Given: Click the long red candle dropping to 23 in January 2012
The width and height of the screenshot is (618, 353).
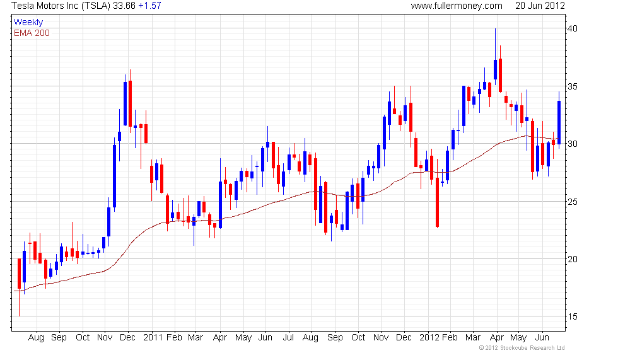Looking at the screenshot, I should tap(438, 193).
